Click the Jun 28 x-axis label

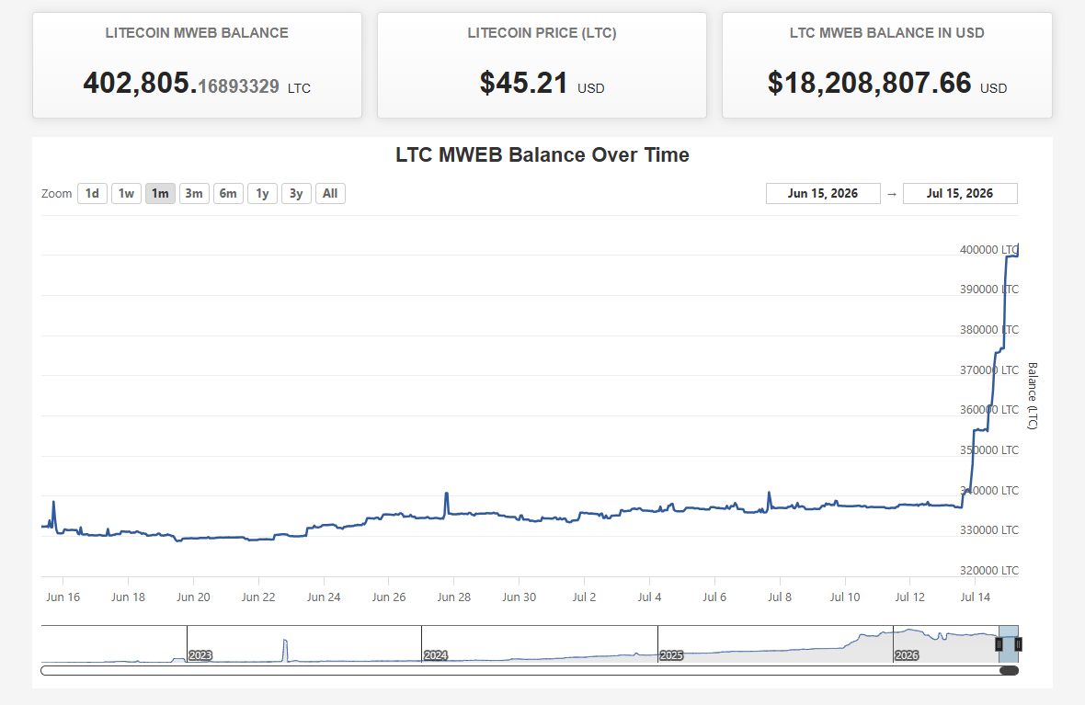click(454, 597)
